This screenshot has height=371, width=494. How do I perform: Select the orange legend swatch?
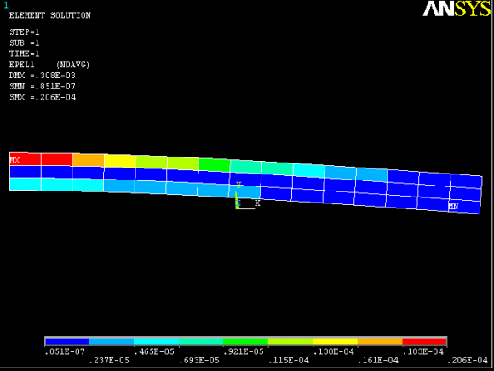[380, 341]
